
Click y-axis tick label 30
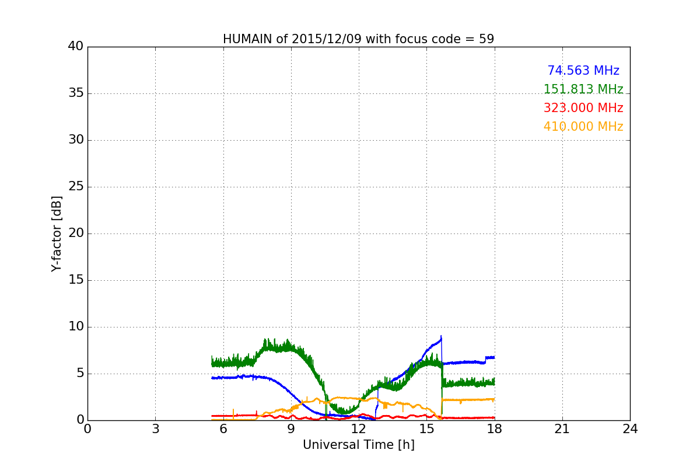[76, 140]
